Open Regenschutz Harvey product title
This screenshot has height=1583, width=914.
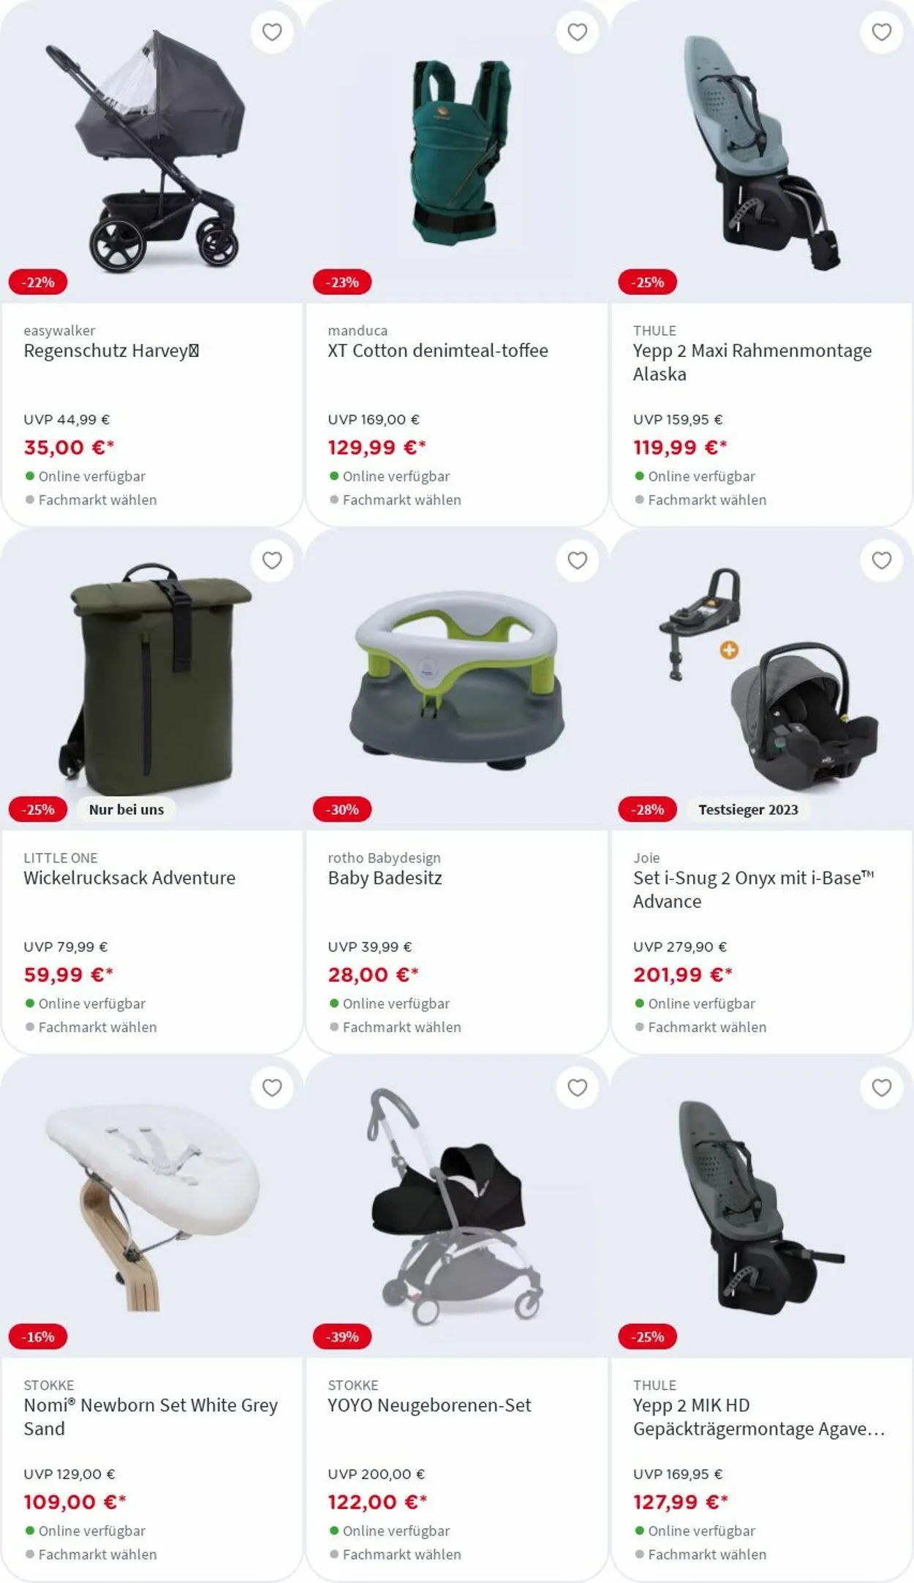[x=111, y=350]
